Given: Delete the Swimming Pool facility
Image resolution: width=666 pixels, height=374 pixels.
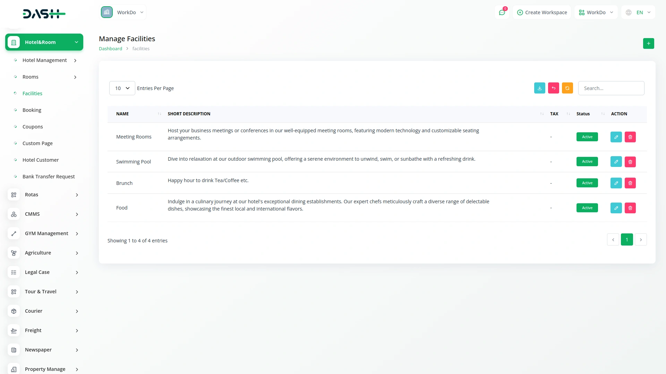Looking at the screenshot, I should pyautogui.click(x=630, y=162).
